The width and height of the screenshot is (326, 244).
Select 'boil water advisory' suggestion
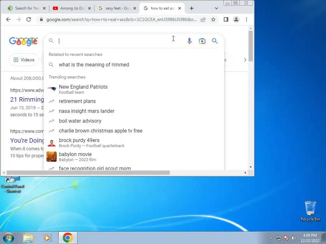click(x=134, y=121)
